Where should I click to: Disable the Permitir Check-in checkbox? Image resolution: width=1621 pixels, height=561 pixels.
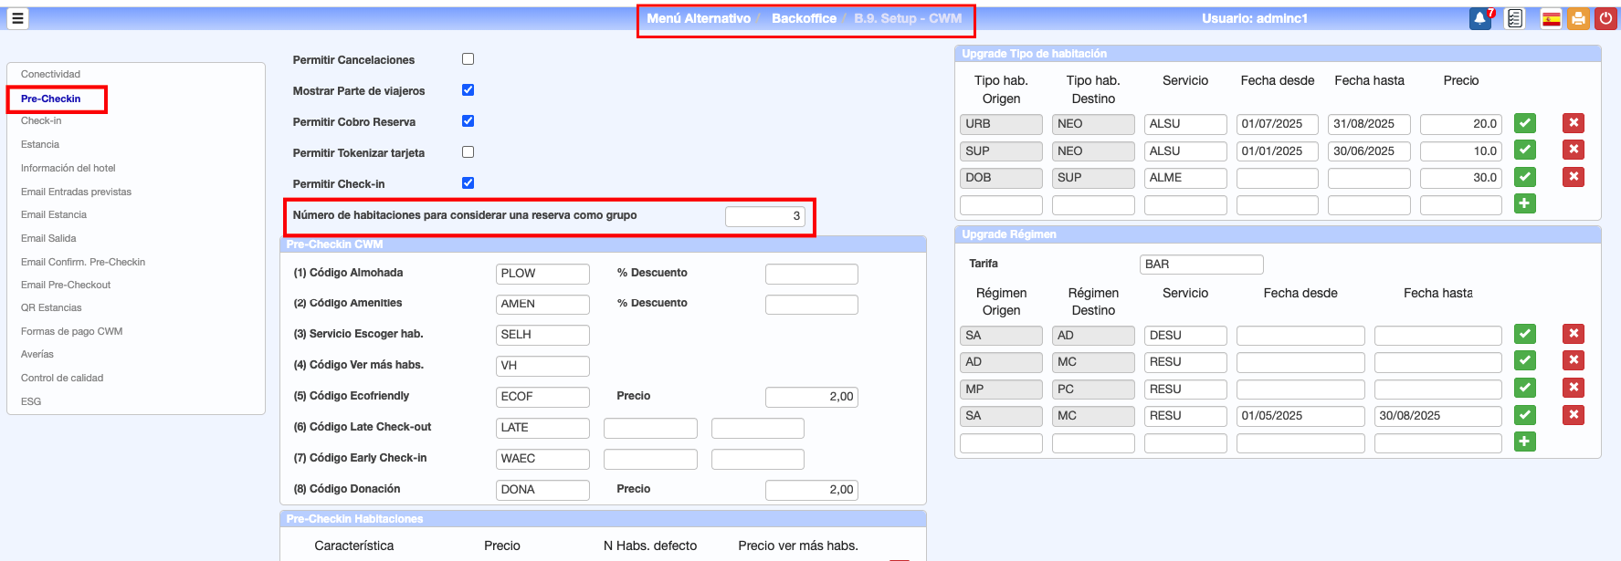pos(468,183)
